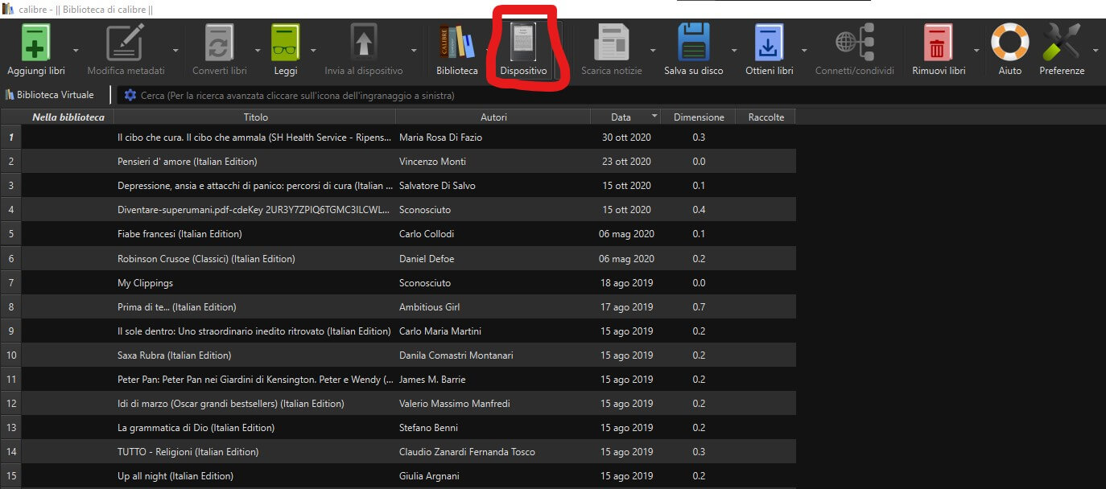Screen dimensions: 1106x489
Task: Sort by the Titolo column header
Action: (255, 117)
